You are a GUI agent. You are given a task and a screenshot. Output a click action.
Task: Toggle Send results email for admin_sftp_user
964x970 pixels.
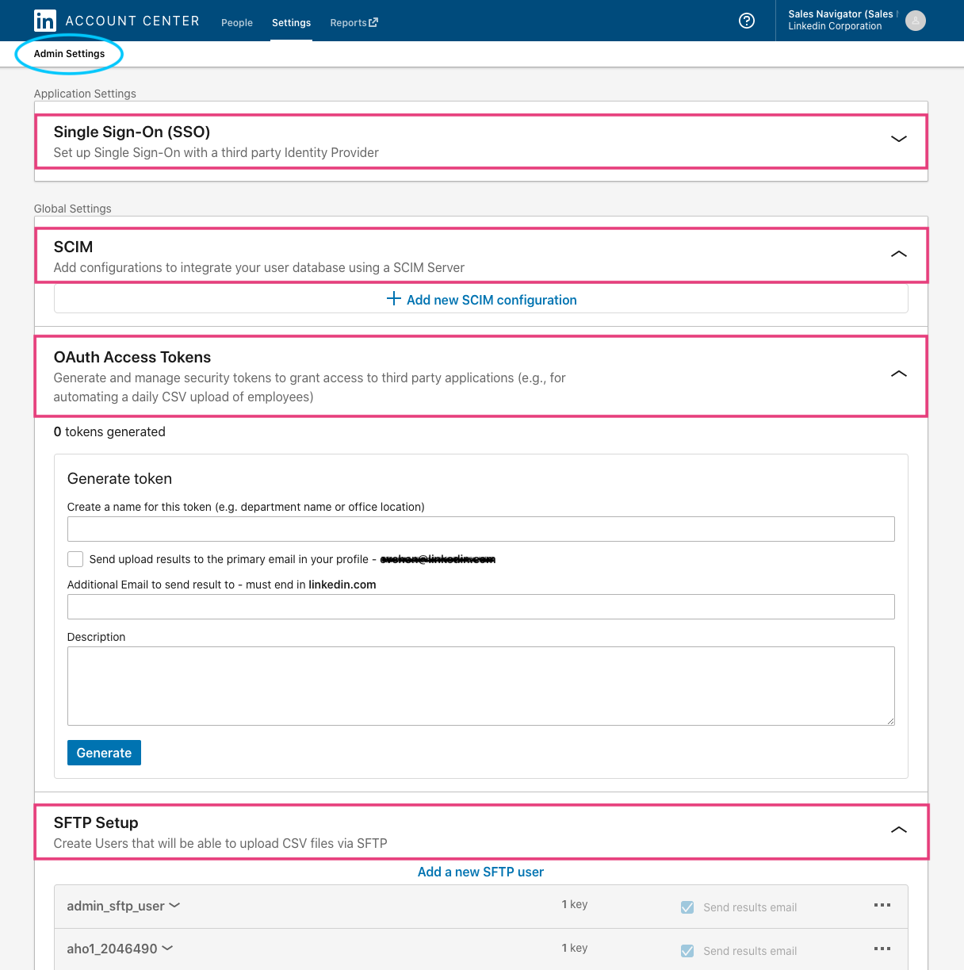[x=687, y=907]
